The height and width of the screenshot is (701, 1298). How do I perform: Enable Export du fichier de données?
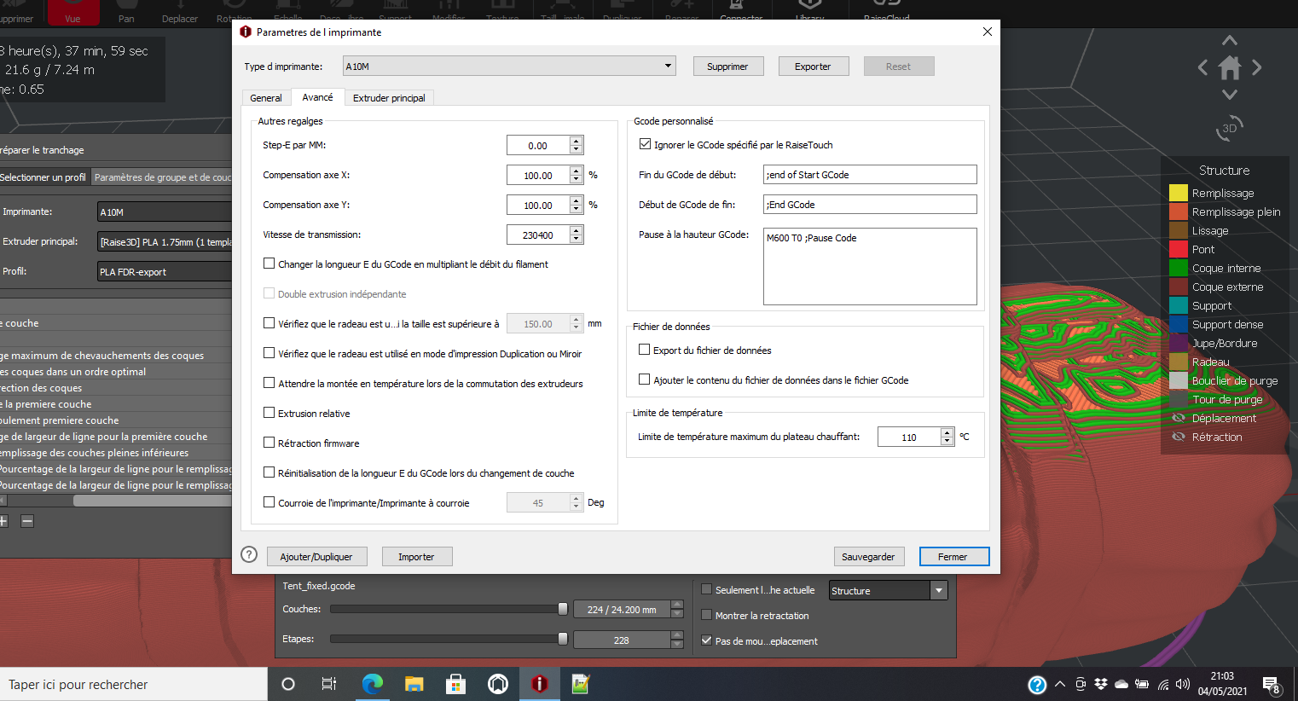coord(644,350)
